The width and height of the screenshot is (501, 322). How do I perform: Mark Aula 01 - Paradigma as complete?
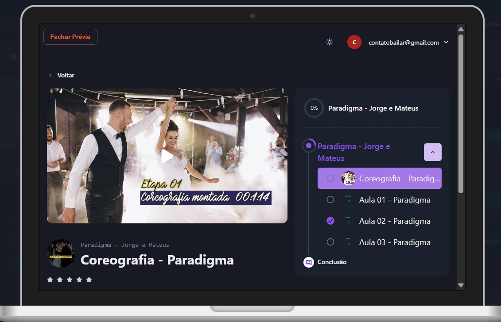click(x=330, y=200)
